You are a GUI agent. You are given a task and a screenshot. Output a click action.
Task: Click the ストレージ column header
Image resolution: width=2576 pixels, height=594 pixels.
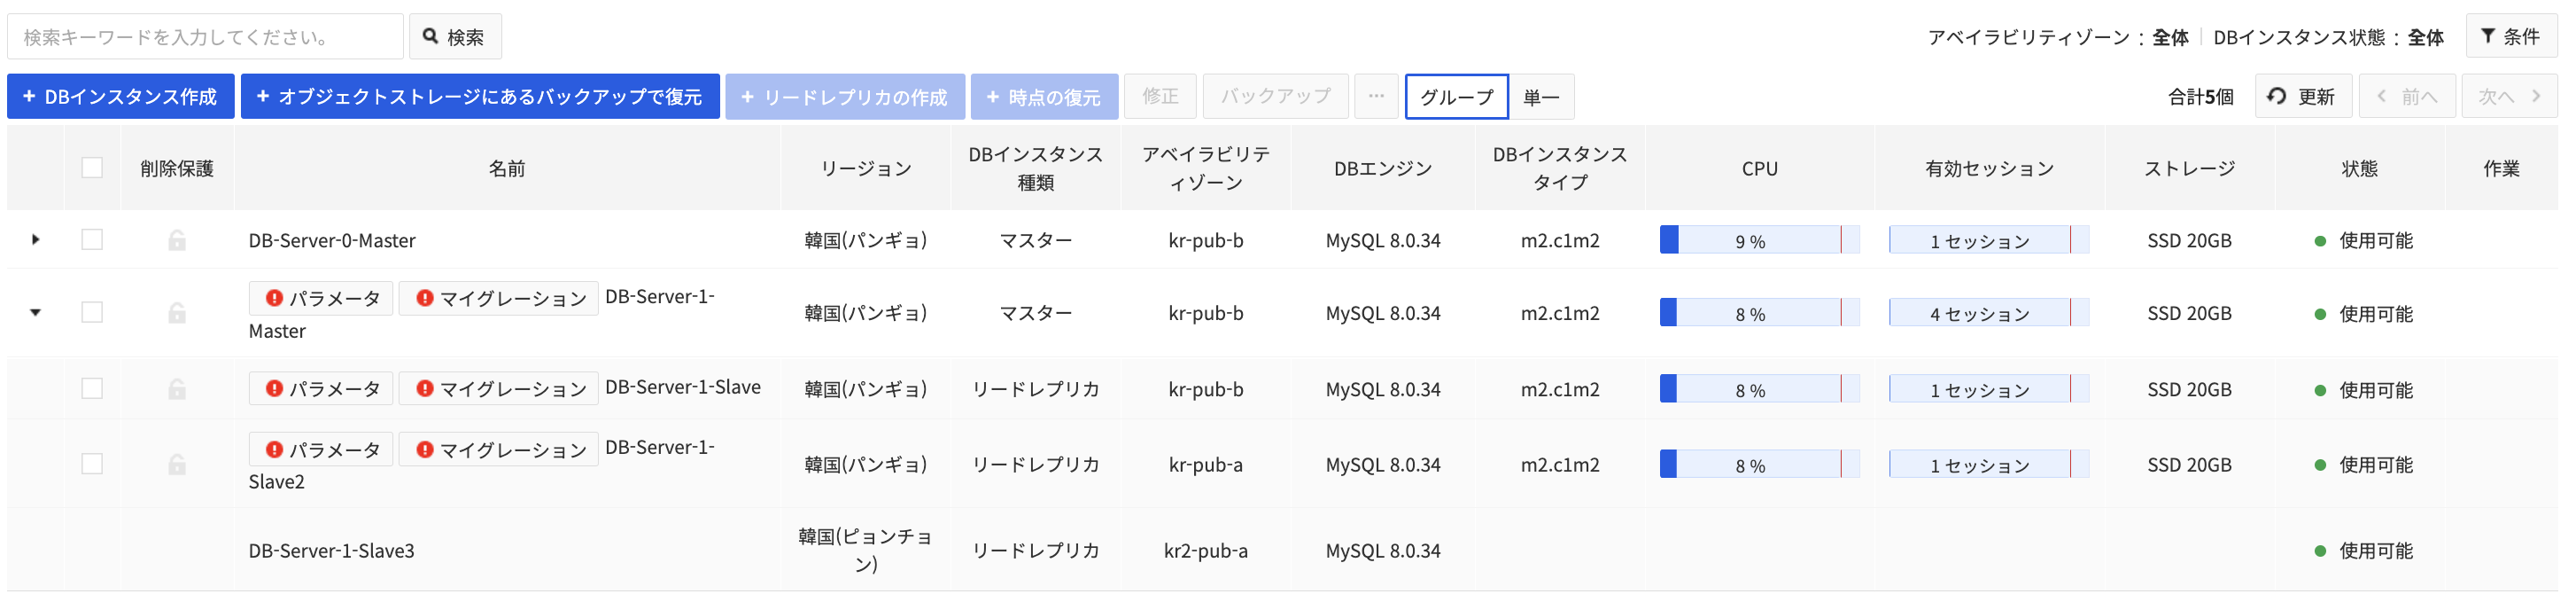(2189, 168)
